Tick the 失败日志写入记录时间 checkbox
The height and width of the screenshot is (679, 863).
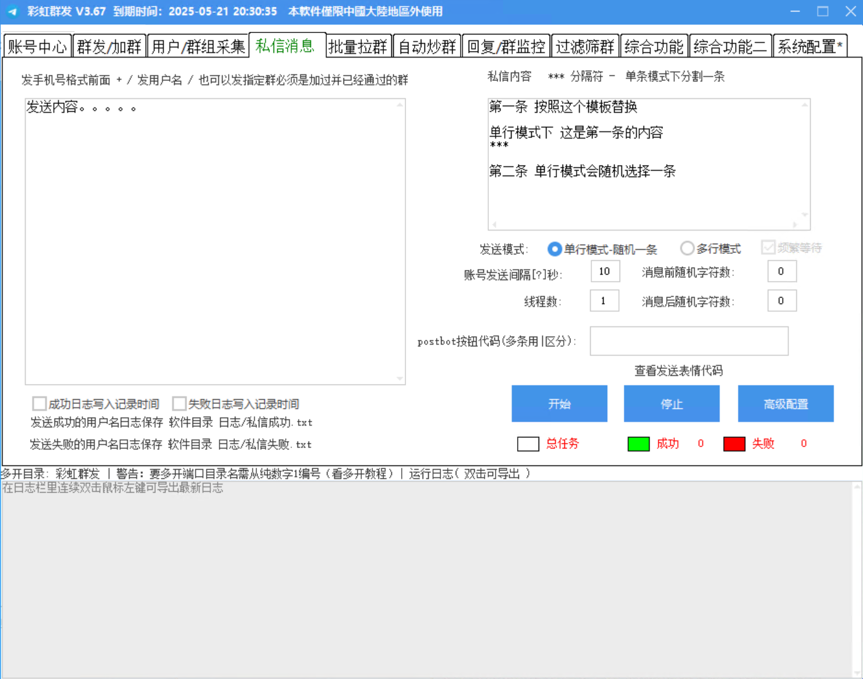pos(180,404)
